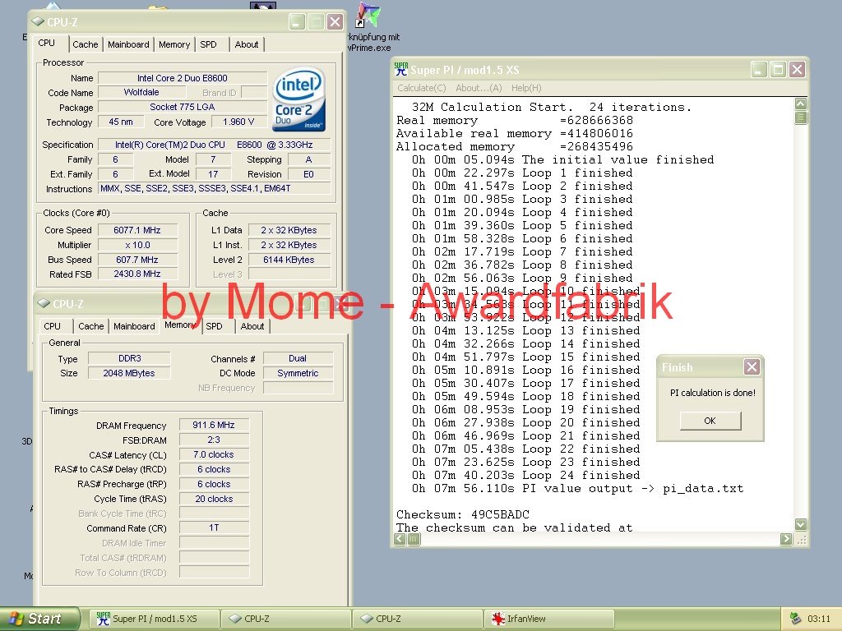Image resolution: width=842 pixels, height=631 pixels.
Task: Click the taskbar clock 03:11
Action: pyautogui.click(x=819, y=619)
